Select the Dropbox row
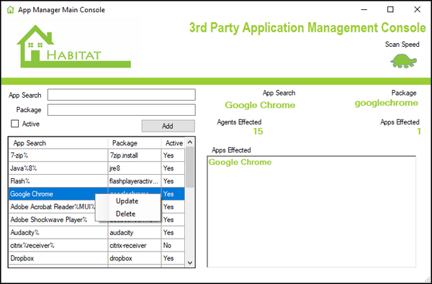 [96, 258]
